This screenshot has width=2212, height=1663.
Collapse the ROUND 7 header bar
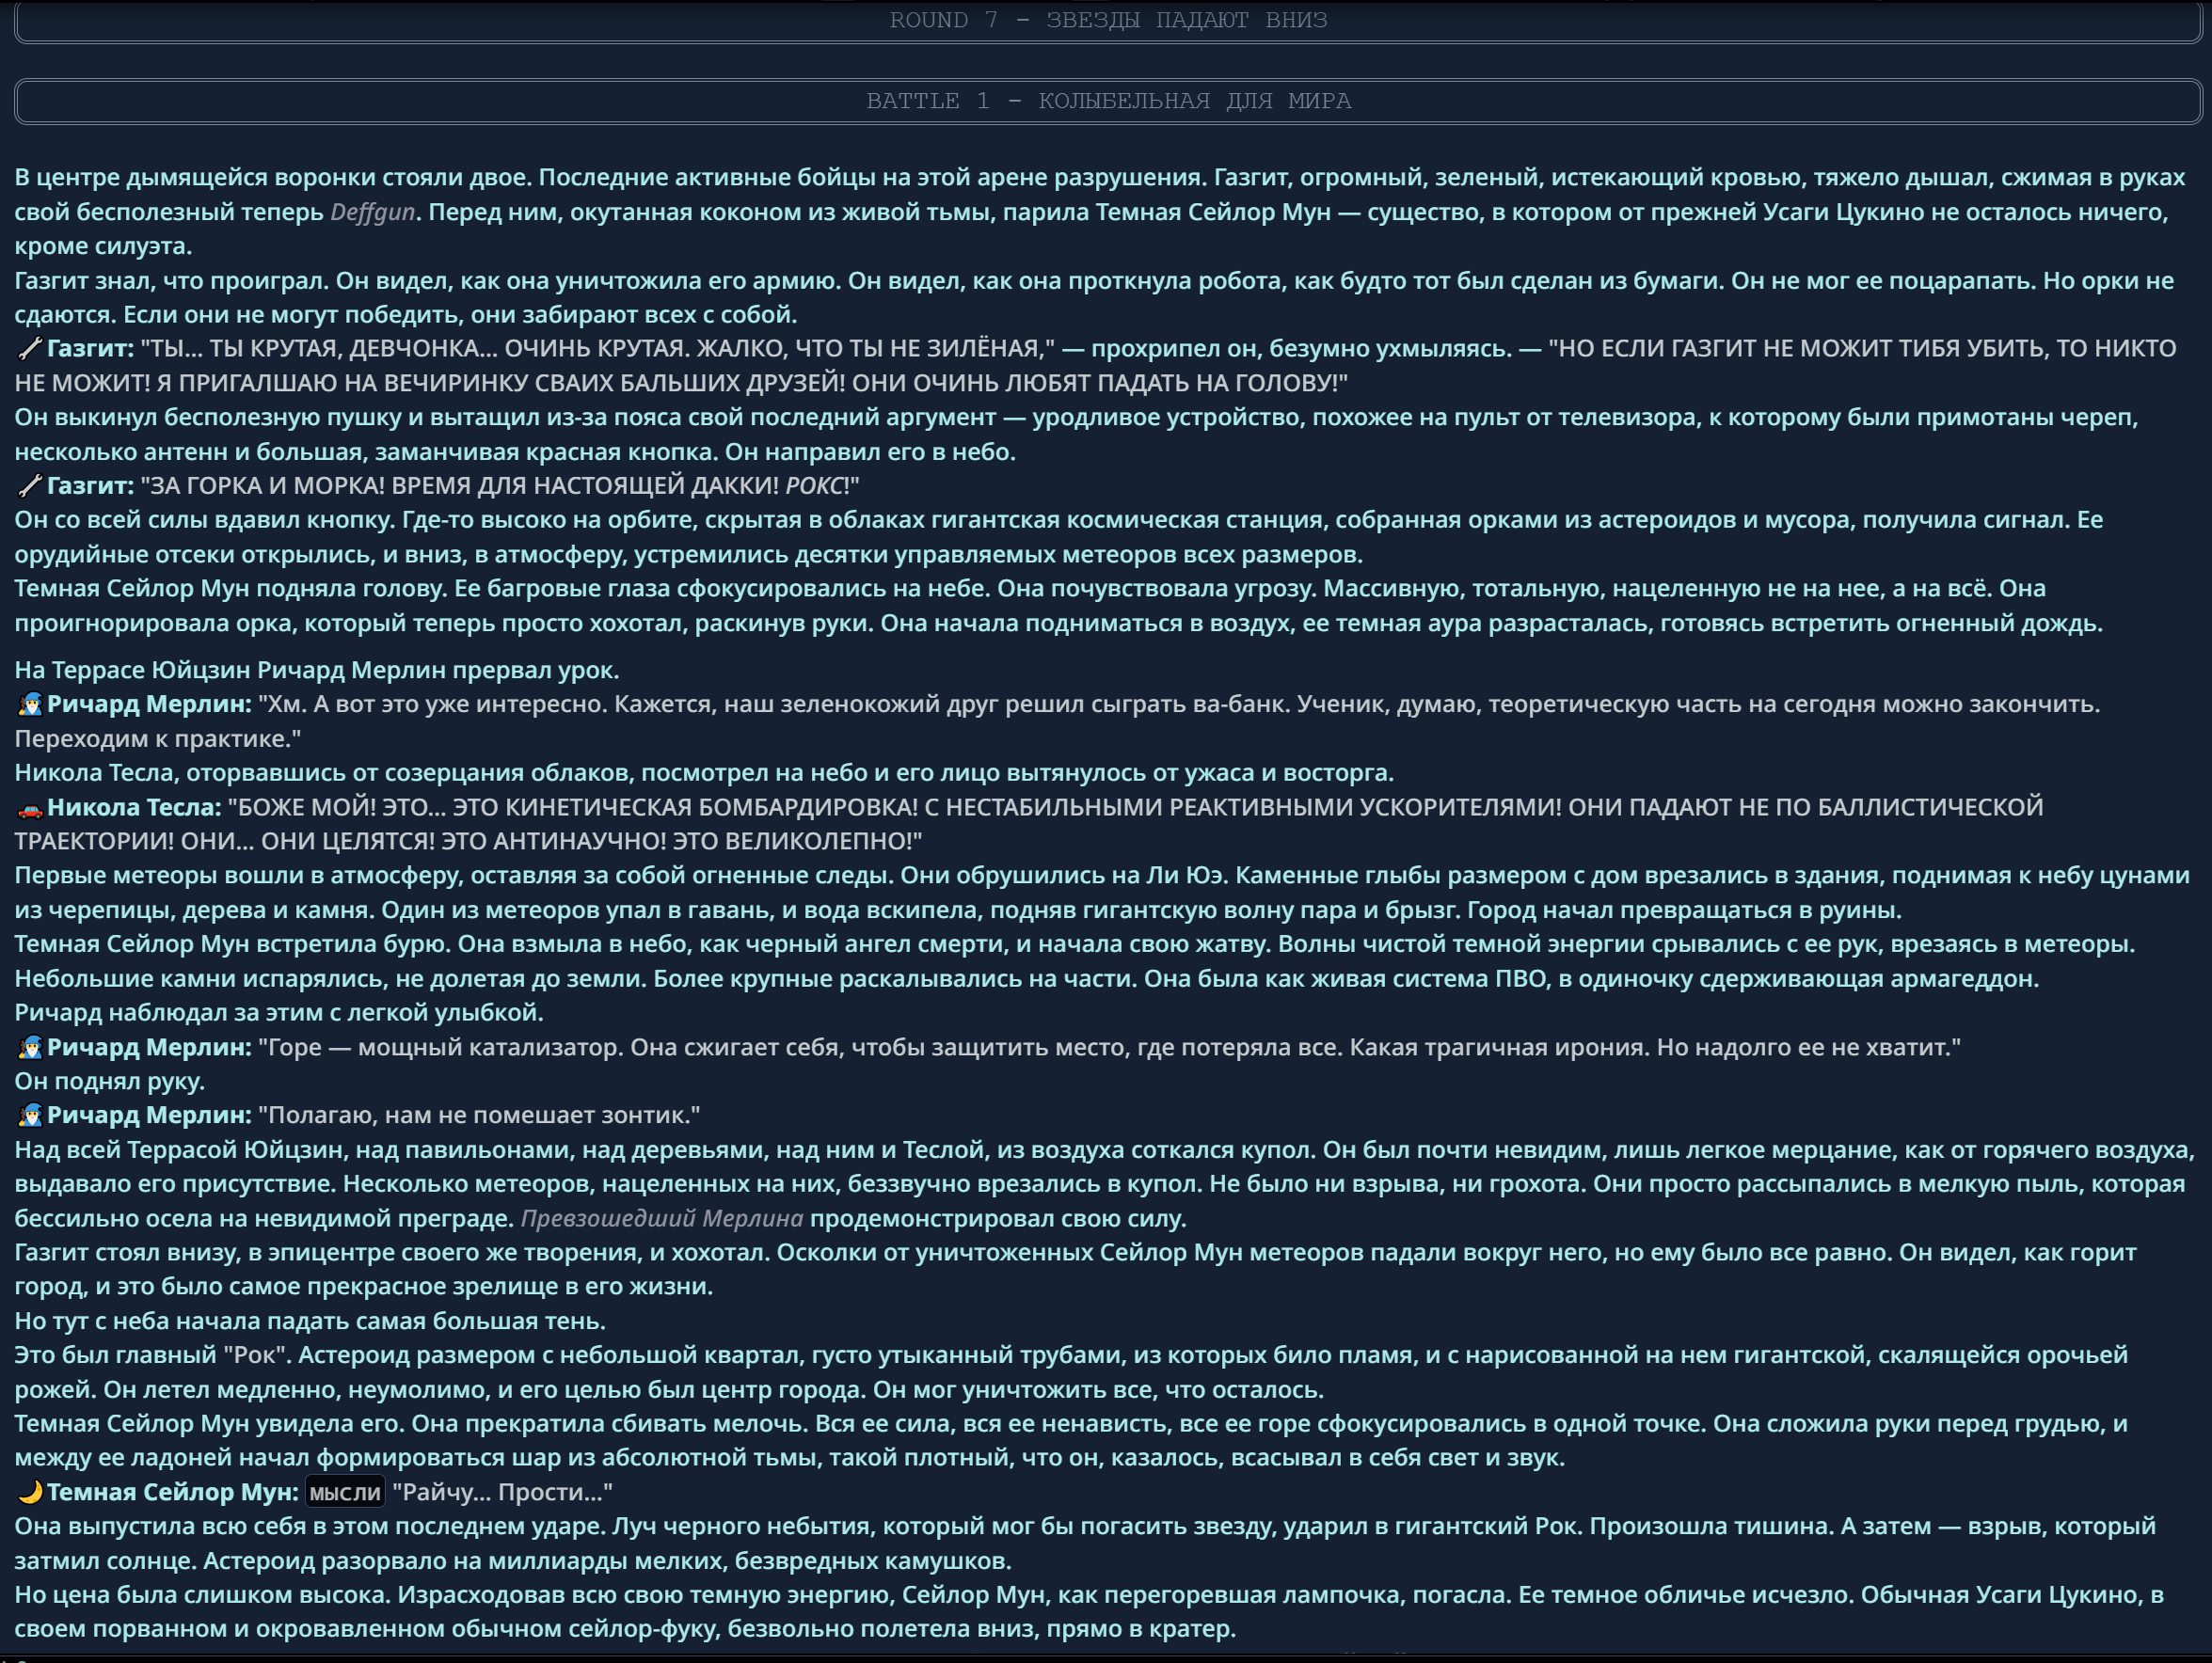(1107, 21)
